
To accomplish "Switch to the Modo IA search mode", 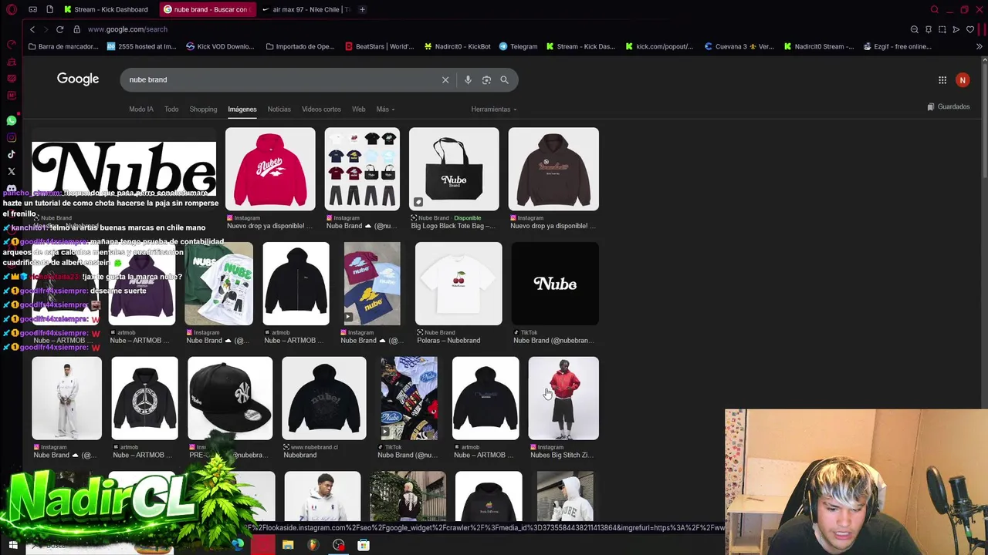I will pyautogui.click(x=141, y=109).
